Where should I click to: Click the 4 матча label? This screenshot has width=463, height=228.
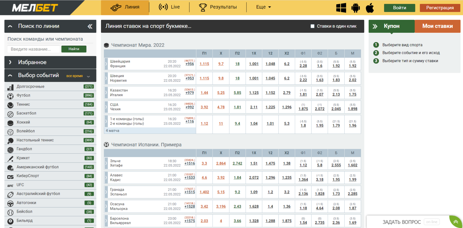coord(112,131)
